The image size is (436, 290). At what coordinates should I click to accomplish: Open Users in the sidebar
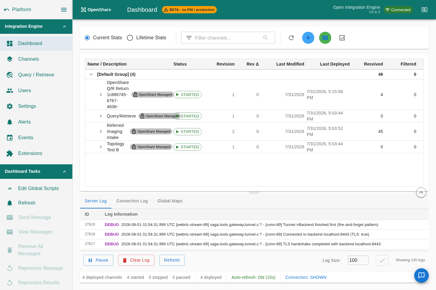point(36,91)
